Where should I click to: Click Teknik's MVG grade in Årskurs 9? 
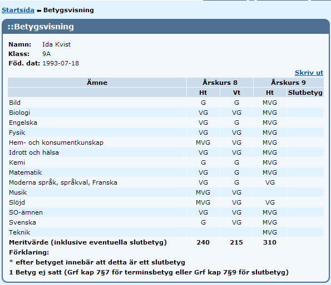pos(270,232)
